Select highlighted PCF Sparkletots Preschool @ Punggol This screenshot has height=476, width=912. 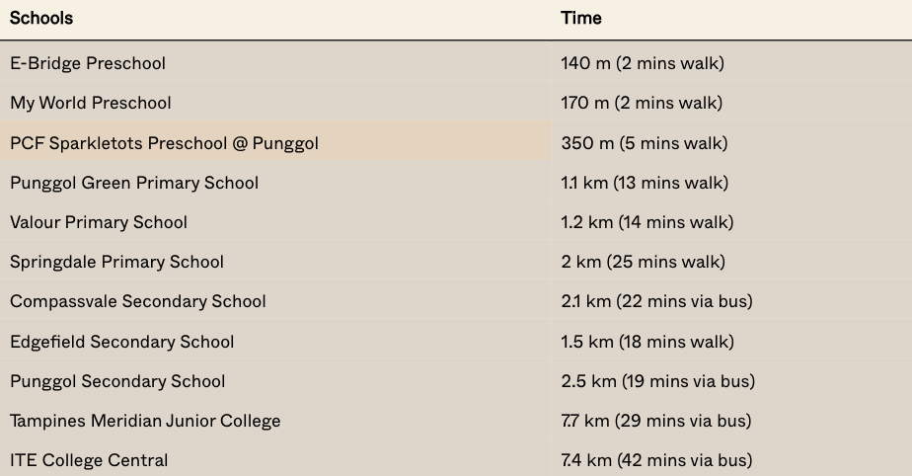(x=164, y=143)
